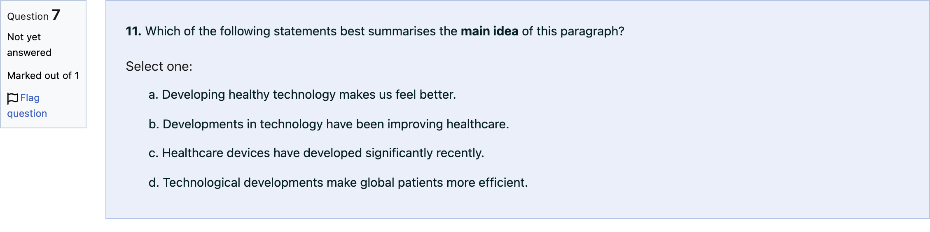Viewport: 930px width, 232px height.
Task: Click the Marked out of 1 label
Action: point(43,76)
